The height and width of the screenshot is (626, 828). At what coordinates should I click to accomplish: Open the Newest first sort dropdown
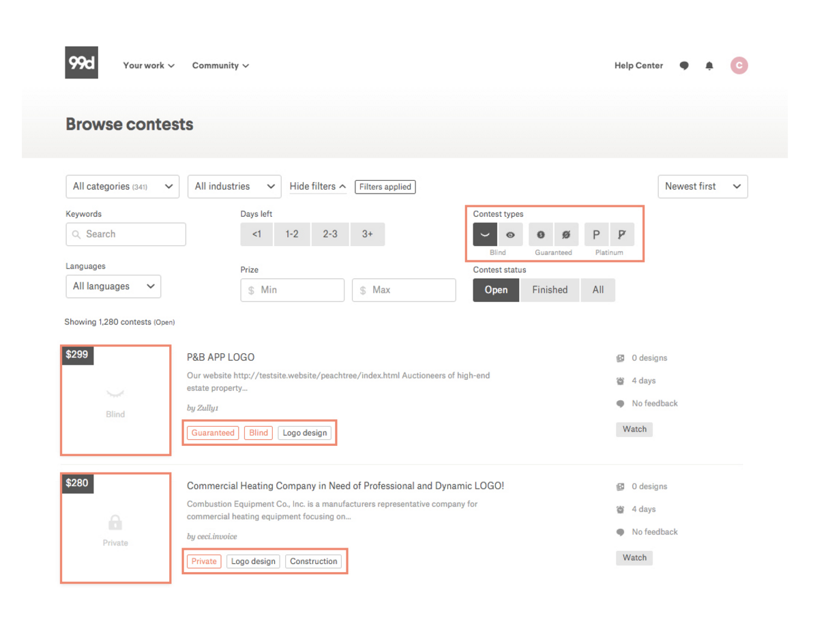[702, 186]
